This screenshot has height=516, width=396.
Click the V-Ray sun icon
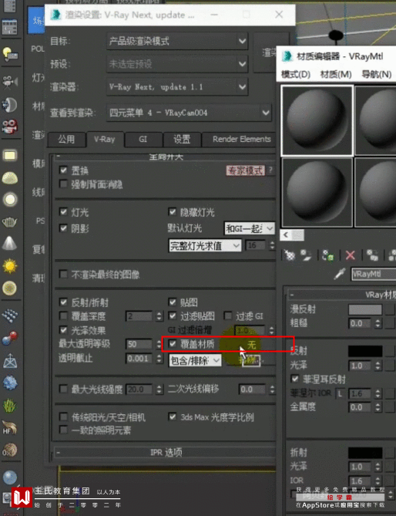pos(9,266)
